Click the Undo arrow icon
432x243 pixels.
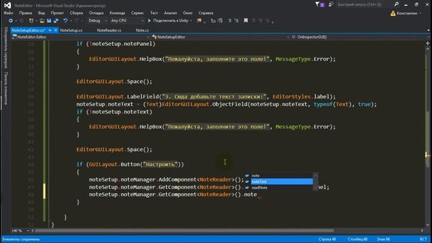tap(65, 21)
